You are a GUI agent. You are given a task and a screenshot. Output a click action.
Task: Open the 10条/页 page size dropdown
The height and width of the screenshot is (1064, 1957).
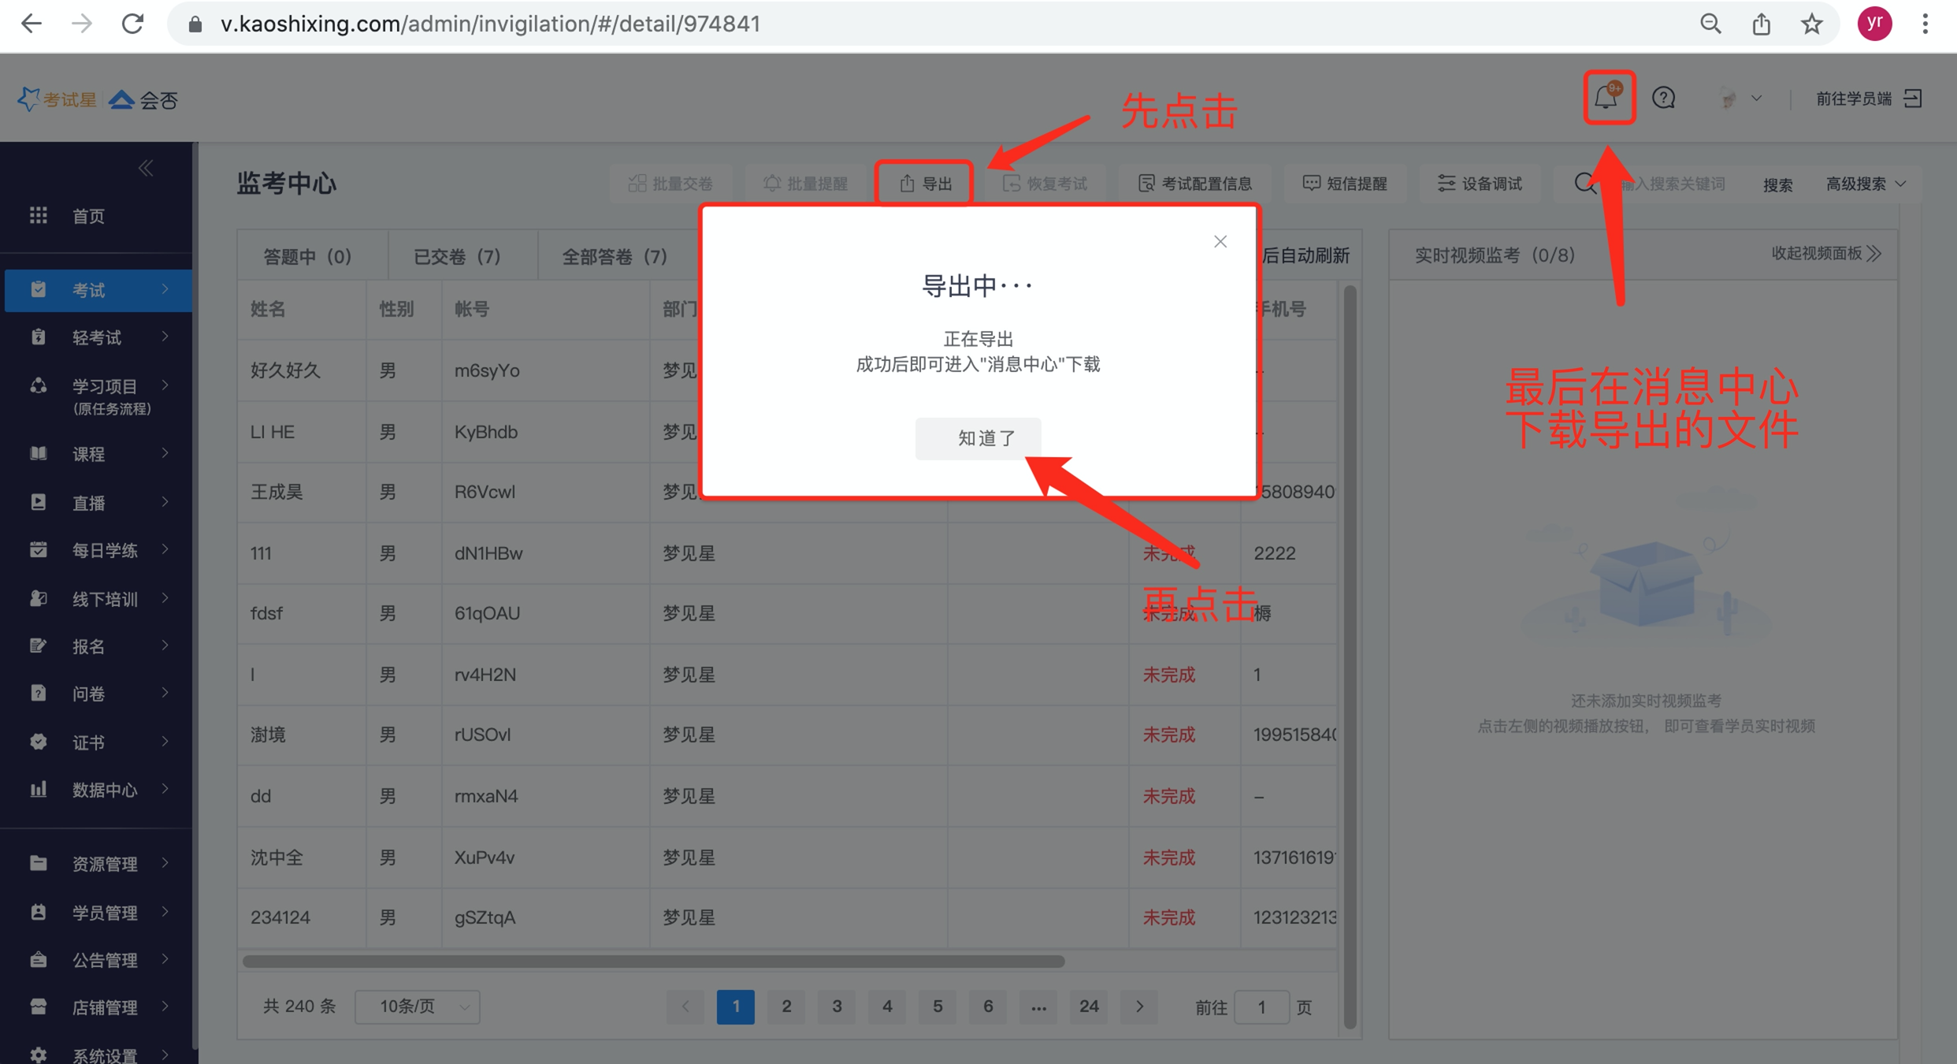(418, 1006)
